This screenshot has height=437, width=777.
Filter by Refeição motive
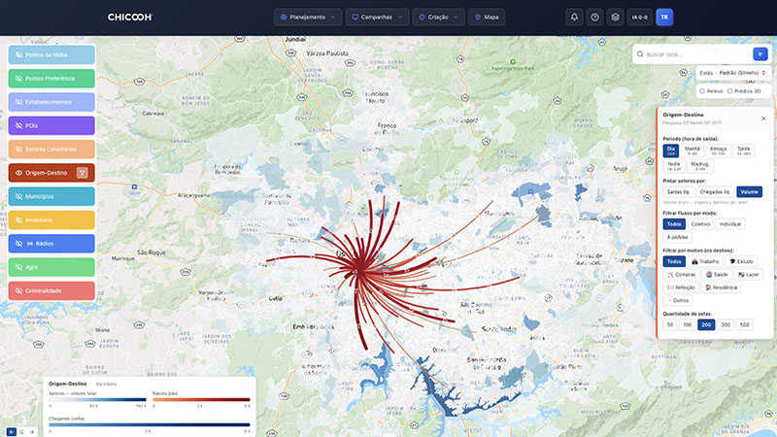[x=681, y=287]
